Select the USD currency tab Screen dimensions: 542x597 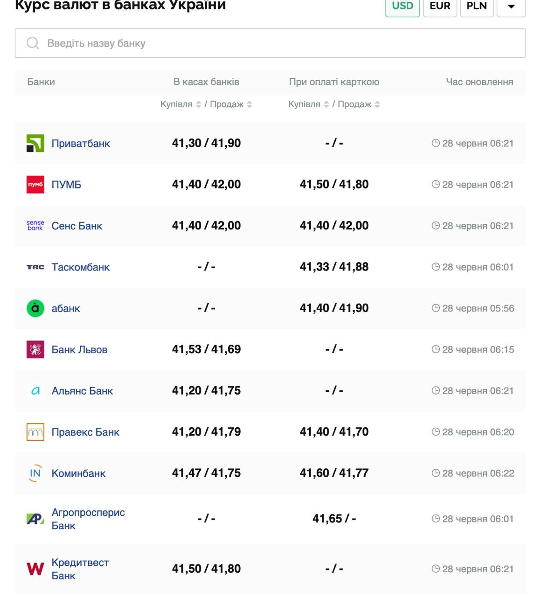pos(403,7)
